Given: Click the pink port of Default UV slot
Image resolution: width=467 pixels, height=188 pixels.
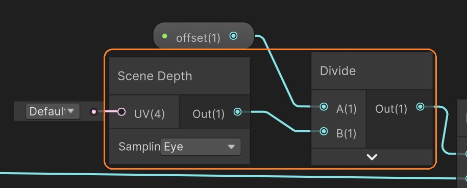Looking at the screenshot, I should point(94,112).
